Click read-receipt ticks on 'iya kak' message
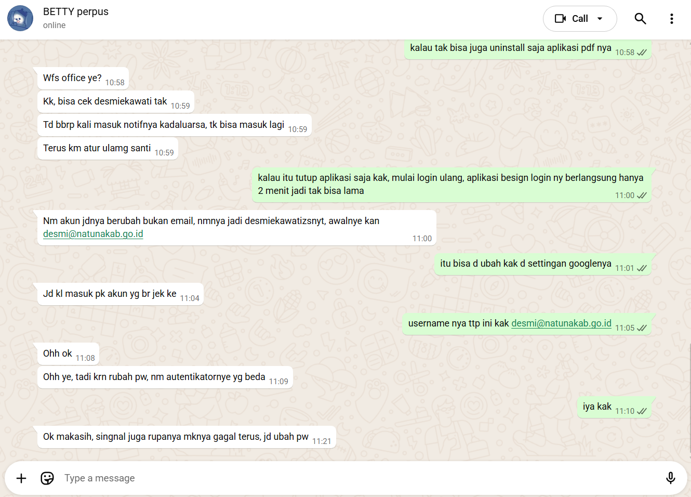The image size is (691, 497). 642,411
